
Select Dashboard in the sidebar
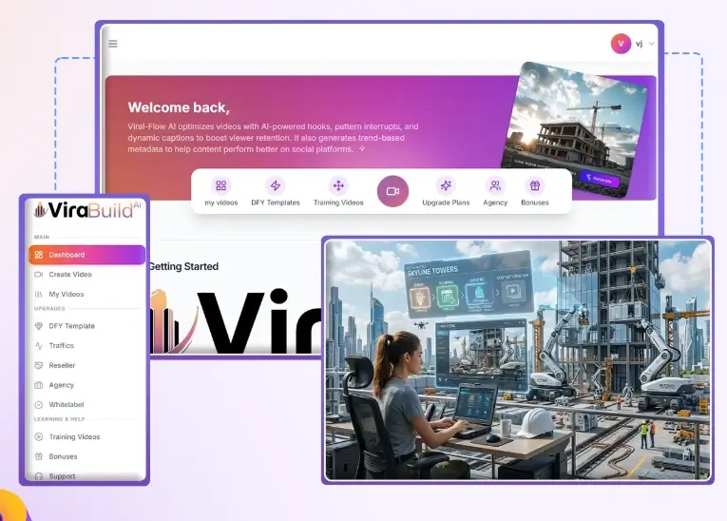[x=86, y=255]
